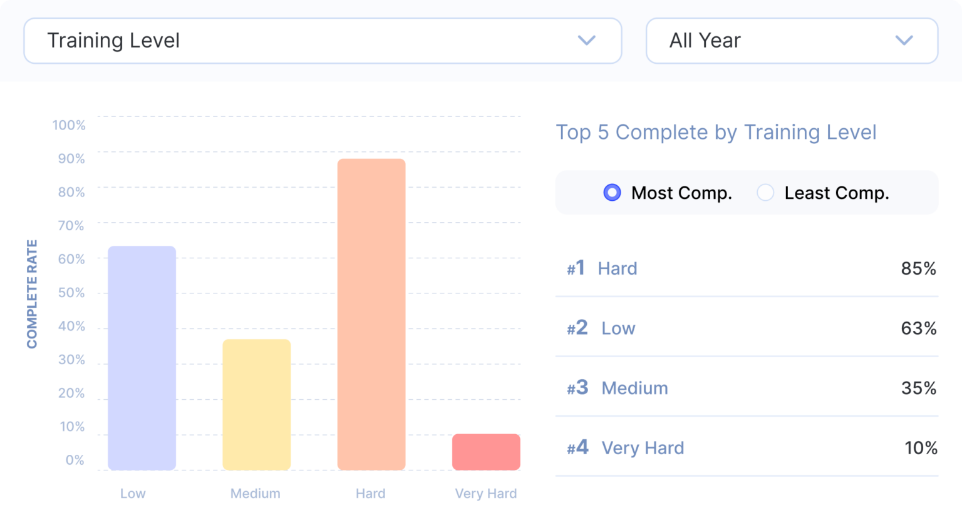Click the Training Level chevron arrow
Viewport: 962px width, 523px height.
(586, 41)
